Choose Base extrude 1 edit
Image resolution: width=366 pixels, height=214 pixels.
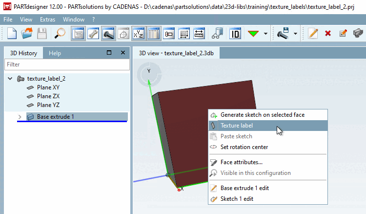268,188
